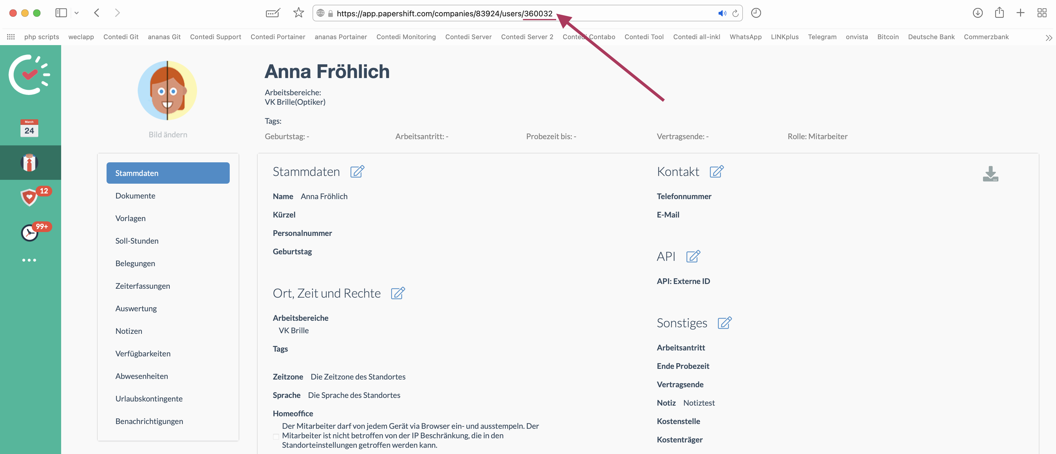Download employee data via download icon
The height and width of the screenshot is (454, 1056).
990,174
